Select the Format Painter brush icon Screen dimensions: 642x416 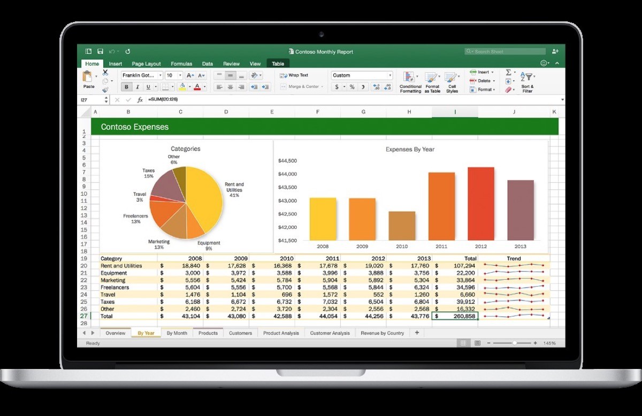click(105, 90)
